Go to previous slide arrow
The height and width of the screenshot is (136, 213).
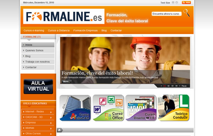pos(161,86)
